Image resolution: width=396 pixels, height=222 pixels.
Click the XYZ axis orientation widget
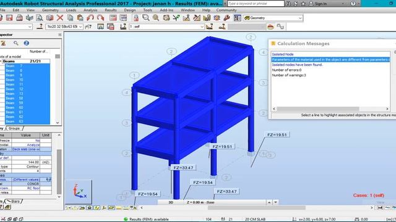pyautogui.click(x=79, y=192)
